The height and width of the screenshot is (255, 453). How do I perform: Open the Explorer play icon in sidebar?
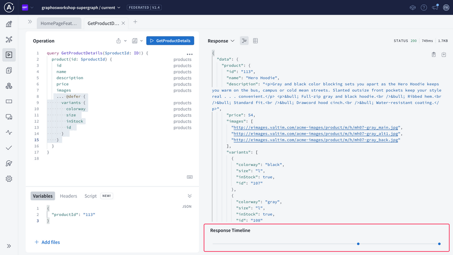pyautogui.click(x=9, y=55)
